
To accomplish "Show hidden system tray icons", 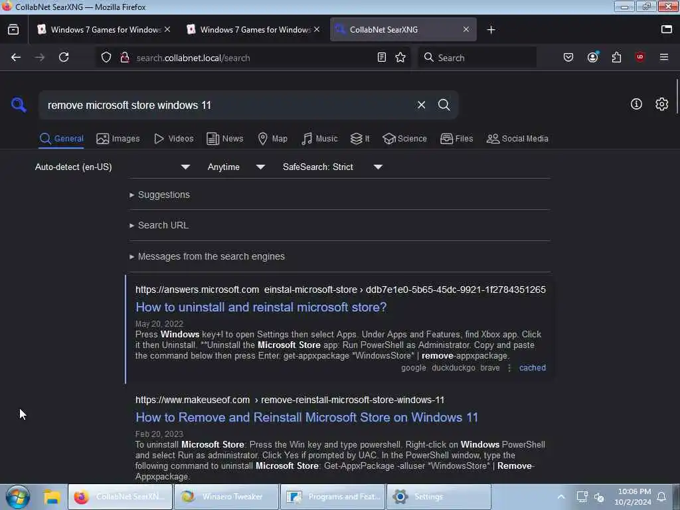I will click(x=560, y=497).
